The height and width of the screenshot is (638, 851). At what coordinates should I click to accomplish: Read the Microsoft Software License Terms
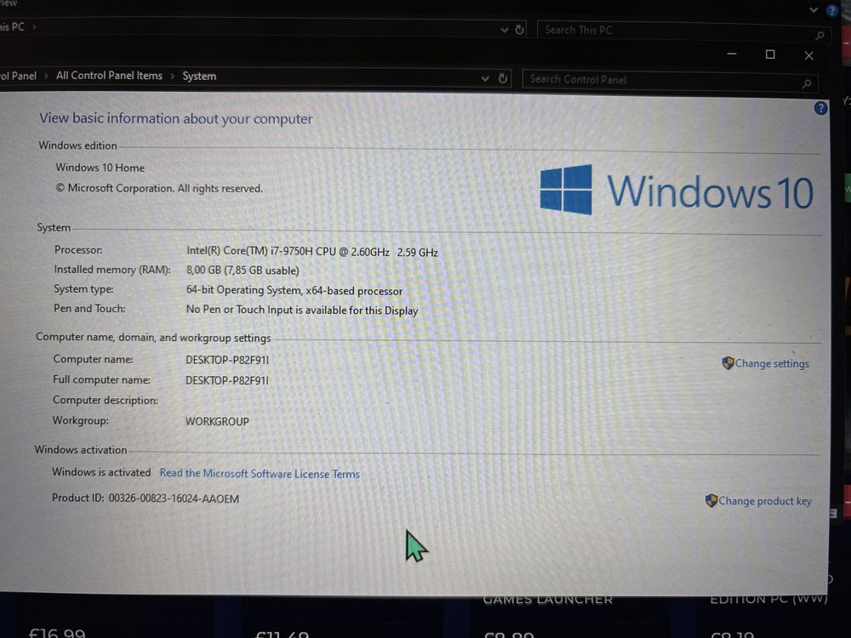click(x=260, y=473)
